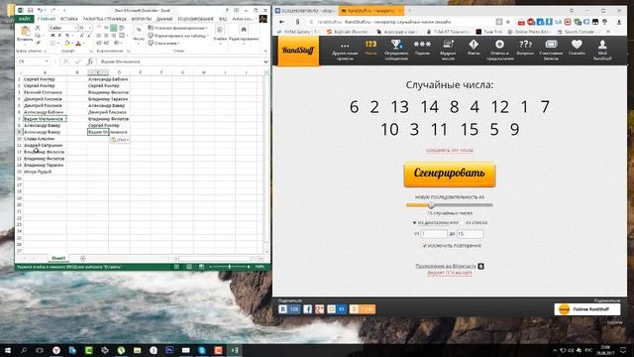Open the Editing (Редактирование) binoculars dropdown
Image resolution: width=634 pixels, height=357 pixels.
(x=244, y=34)
